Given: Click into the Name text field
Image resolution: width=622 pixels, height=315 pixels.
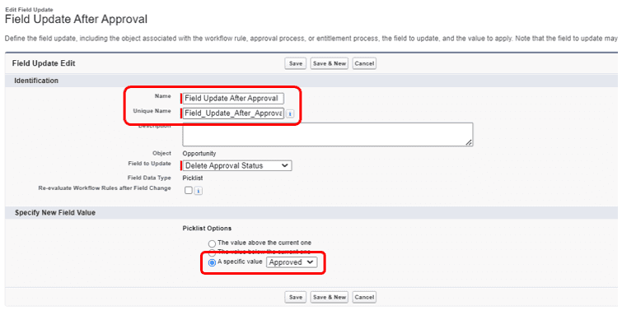Looking at the screenshot, I should tap(233, 98).
